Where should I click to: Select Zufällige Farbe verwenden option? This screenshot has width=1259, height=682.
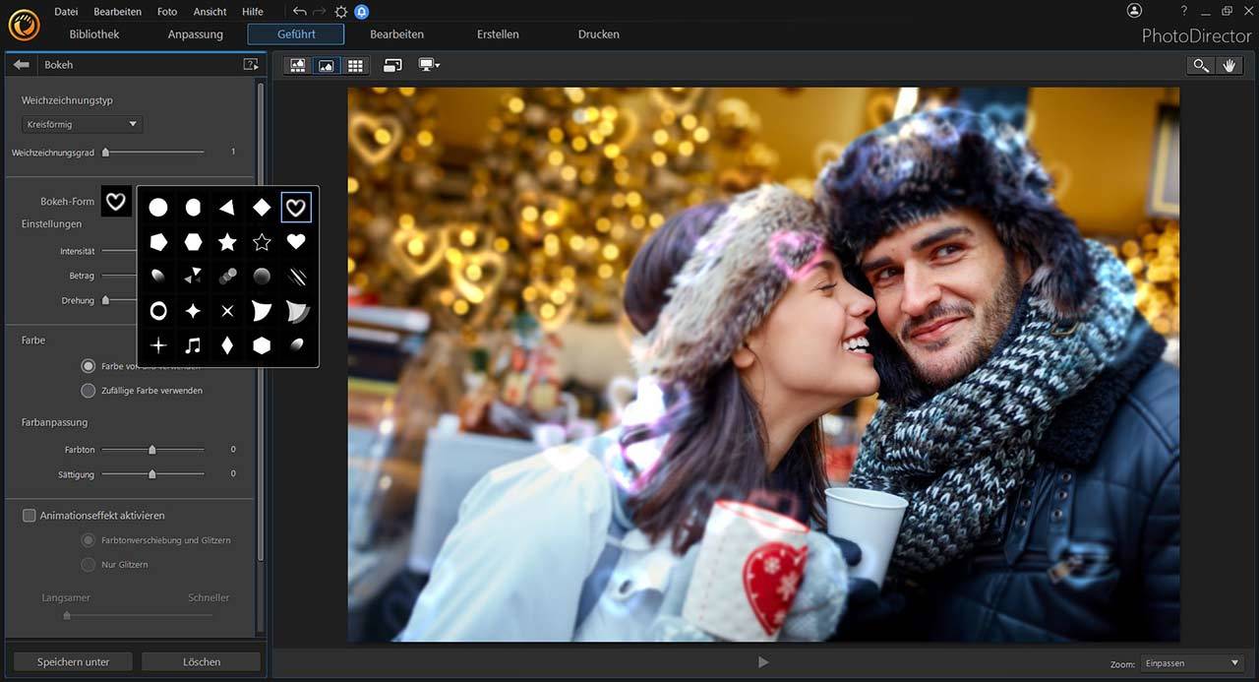pyautogui.click(x=89, y=391)
